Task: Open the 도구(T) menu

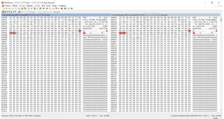Action: [x=37, y=6]
